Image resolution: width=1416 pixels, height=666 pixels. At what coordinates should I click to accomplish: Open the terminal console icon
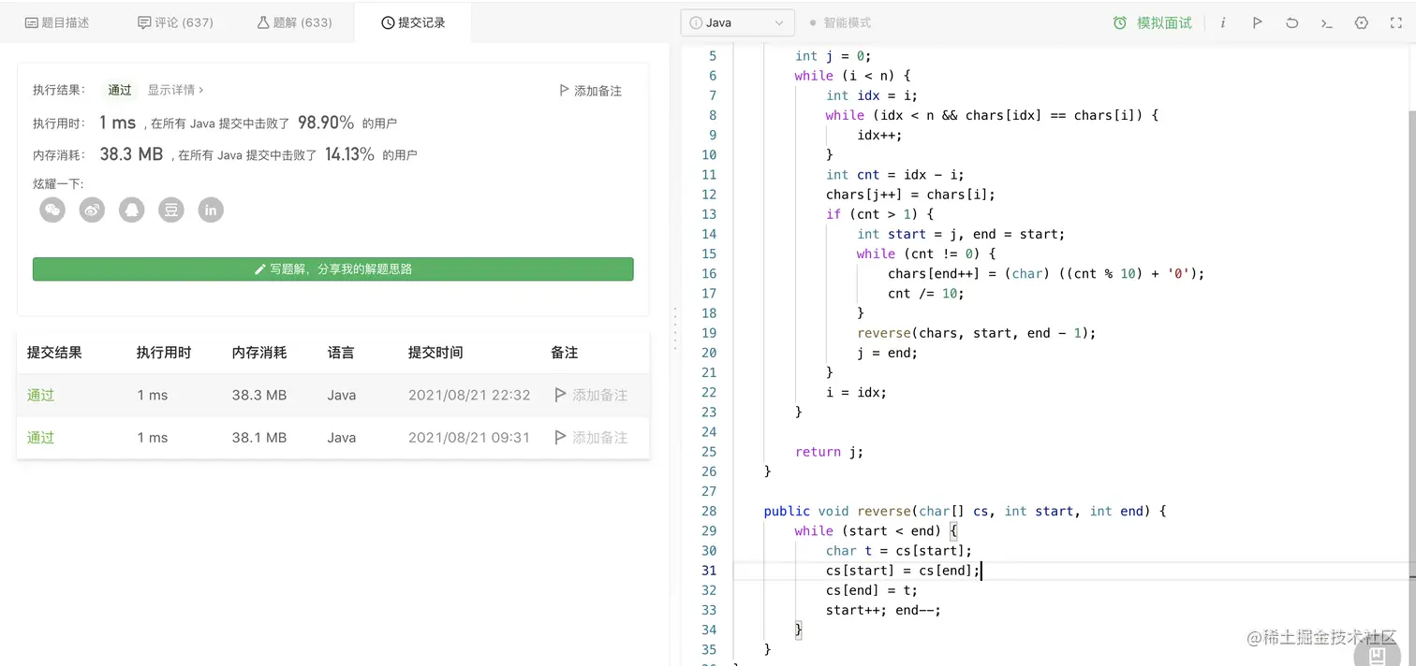1327,22
